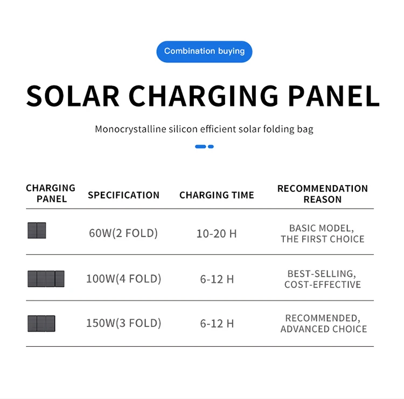The height and width of the screenshot is (399, 404).
Task: Select the 100W(4 FOLD) specification
Action: (x=123, y=279)
